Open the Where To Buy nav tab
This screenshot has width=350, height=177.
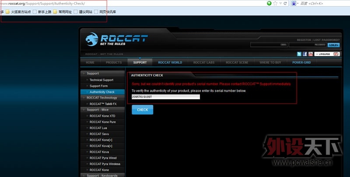click(270, 62)
